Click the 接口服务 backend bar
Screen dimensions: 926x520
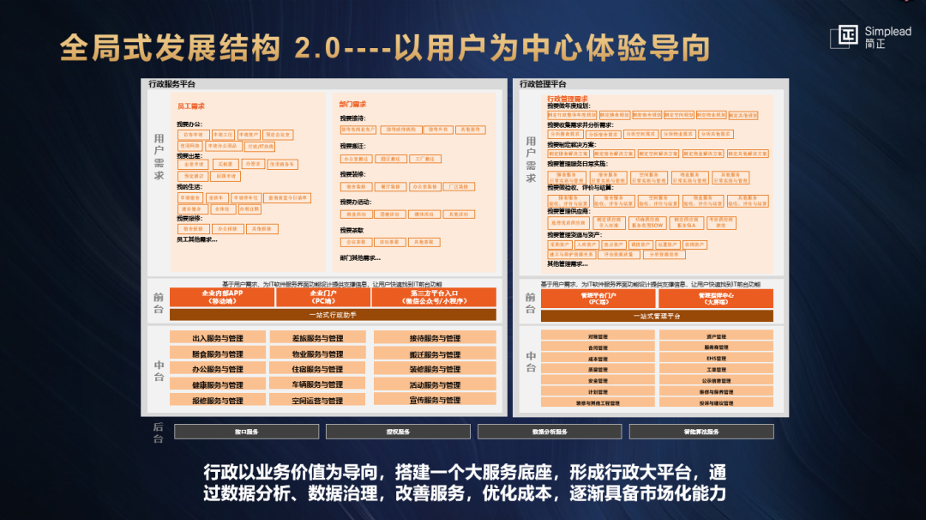[x=246, y=432]
